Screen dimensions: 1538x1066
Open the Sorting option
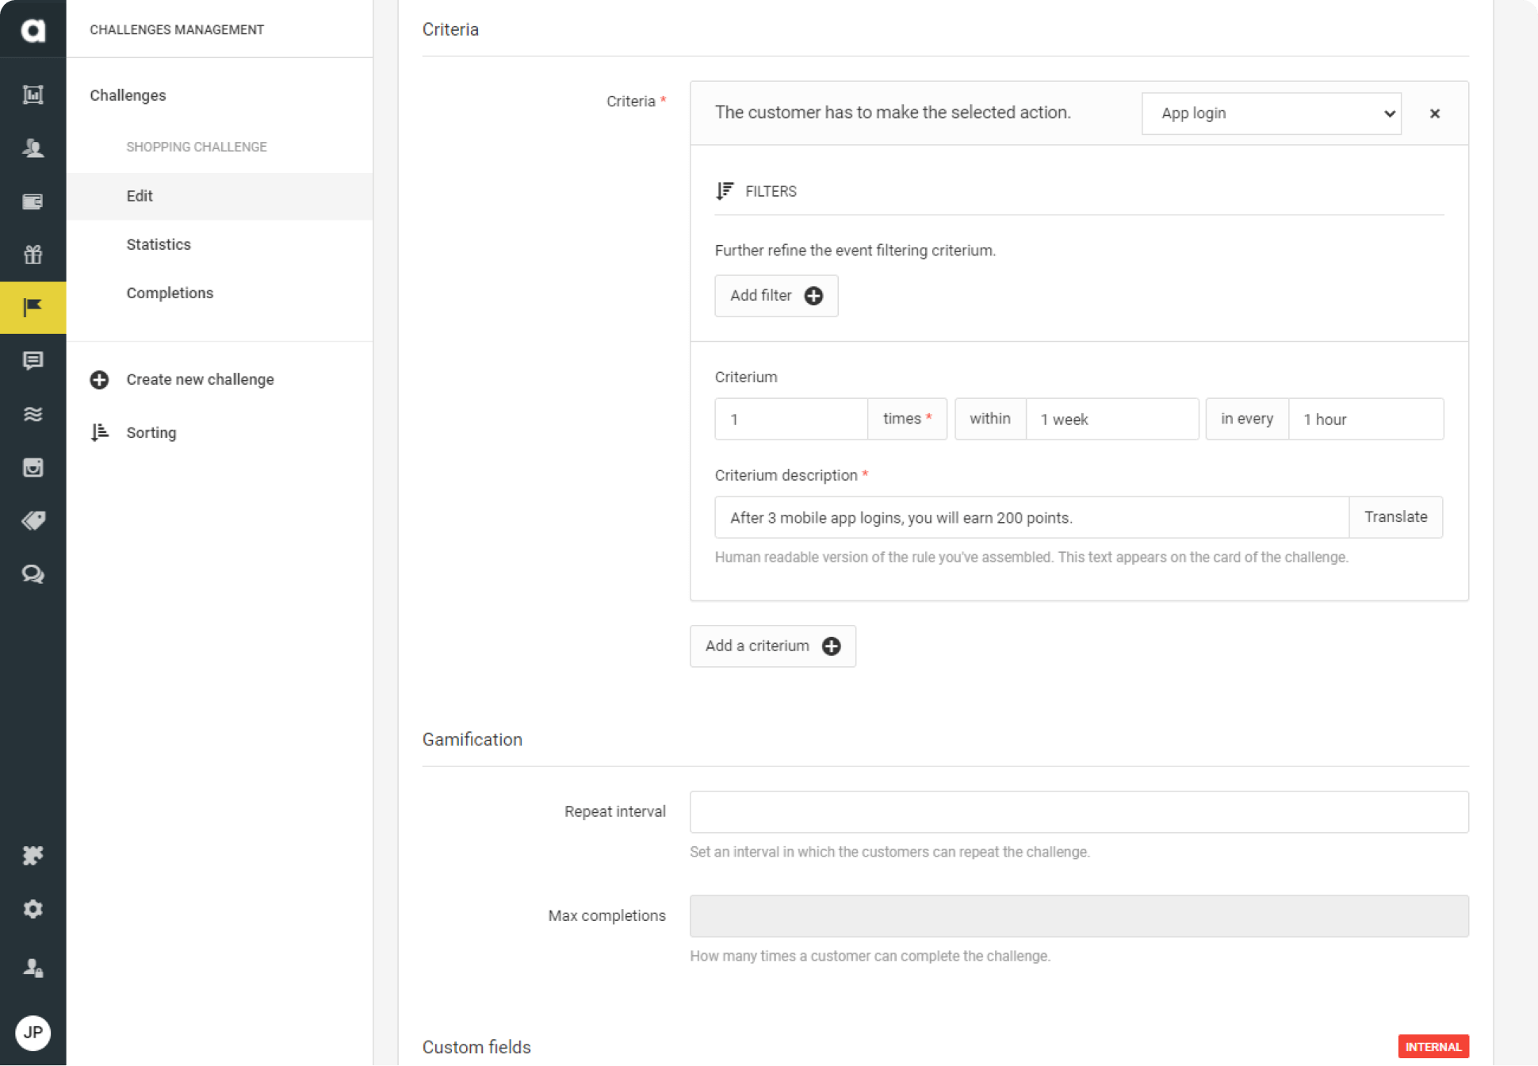point(151,432)
